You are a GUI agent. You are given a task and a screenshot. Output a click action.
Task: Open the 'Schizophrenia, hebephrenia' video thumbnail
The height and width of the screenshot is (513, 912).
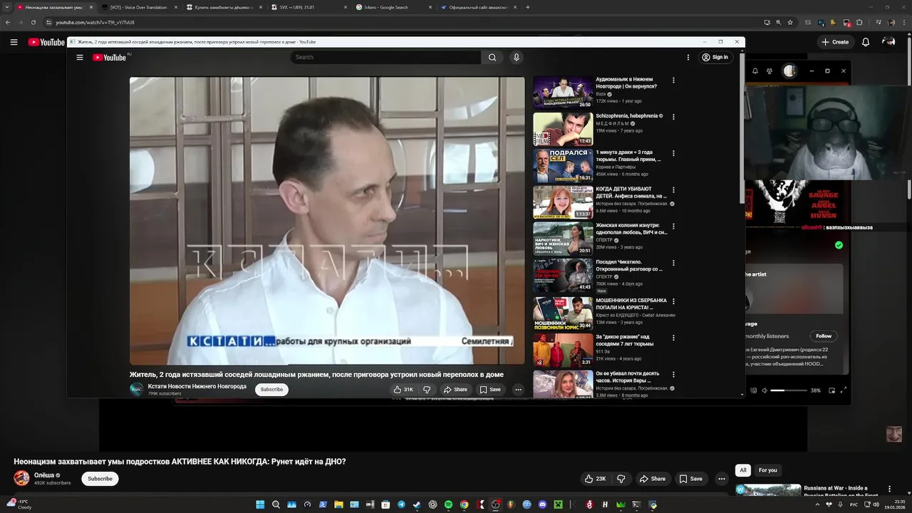pos(563,129)
